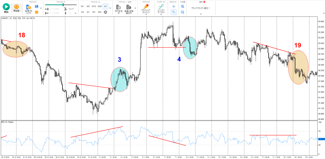Switch to the M15 timeframe
This screenshot has width=325, height=159.
tap(94, 6)
